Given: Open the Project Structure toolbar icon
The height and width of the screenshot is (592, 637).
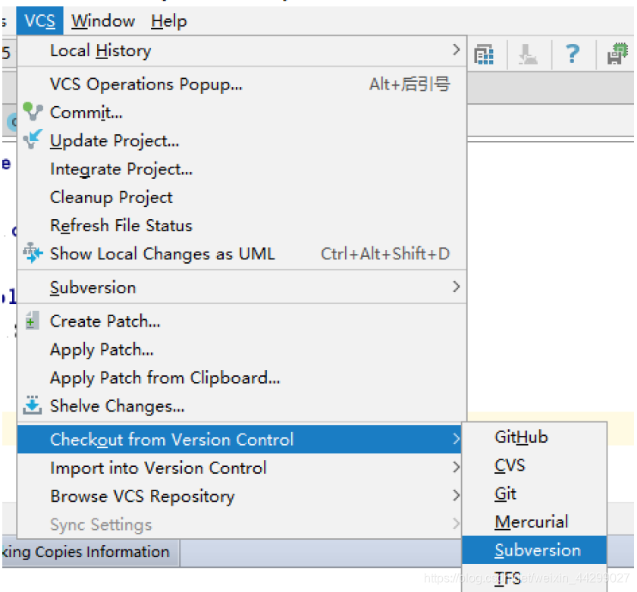Looking at the screenshot, I should coord(484,54).
